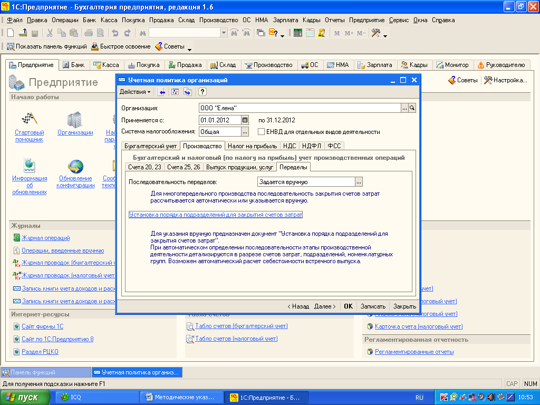Open the Банк panel tab
Viewport: 540px width, 405px height.
[x=74, y=65]
